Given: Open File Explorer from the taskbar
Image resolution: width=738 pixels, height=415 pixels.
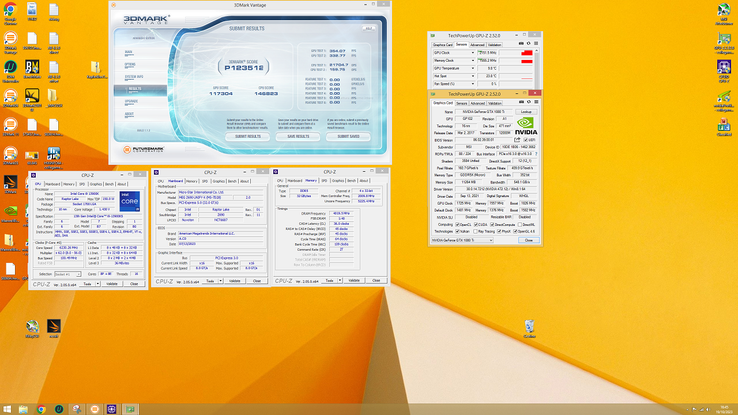Looking at the screenshot, I should (24, 409).
